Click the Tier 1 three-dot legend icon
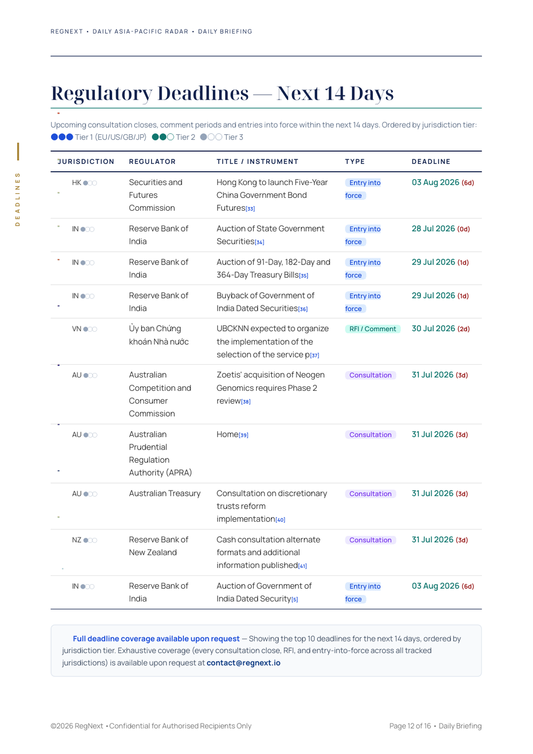This screenshot has width=533, height=754. 62,137
